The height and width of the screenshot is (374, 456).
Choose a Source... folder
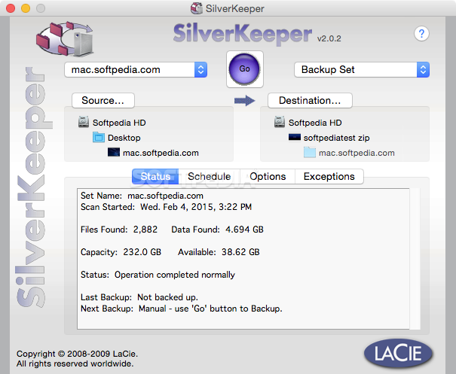[103, 101]
